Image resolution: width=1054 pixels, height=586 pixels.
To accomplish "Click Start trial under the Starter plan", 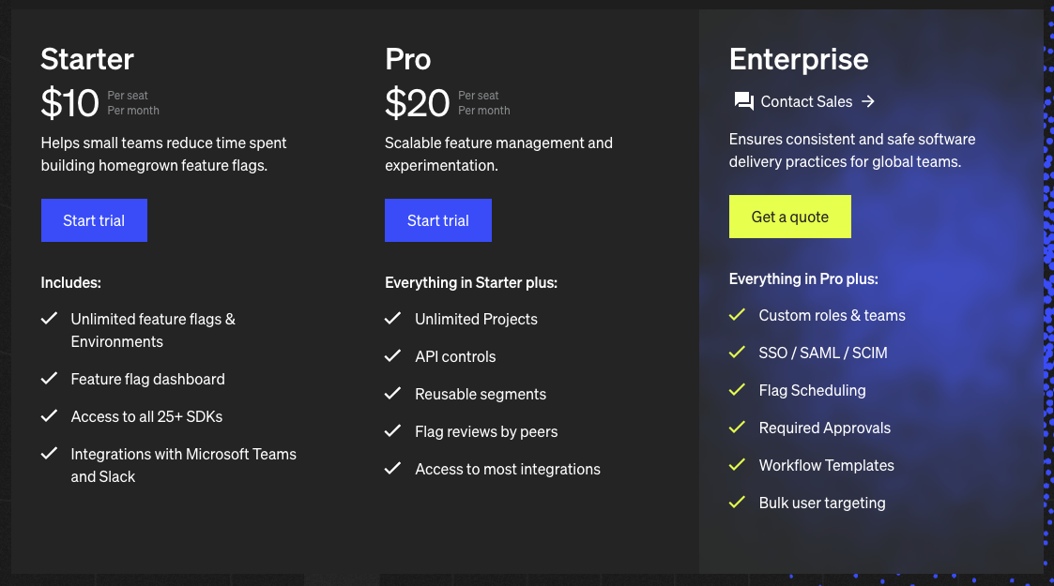I will tap(94, 219).
